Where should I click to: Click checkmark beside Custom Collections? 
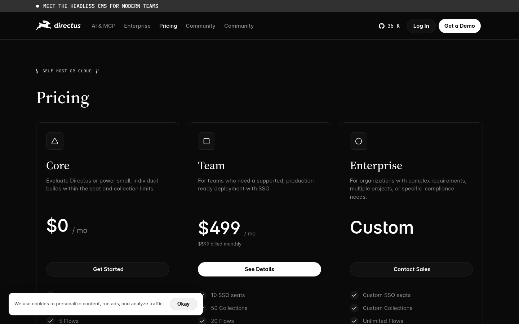tap(354, 308)
